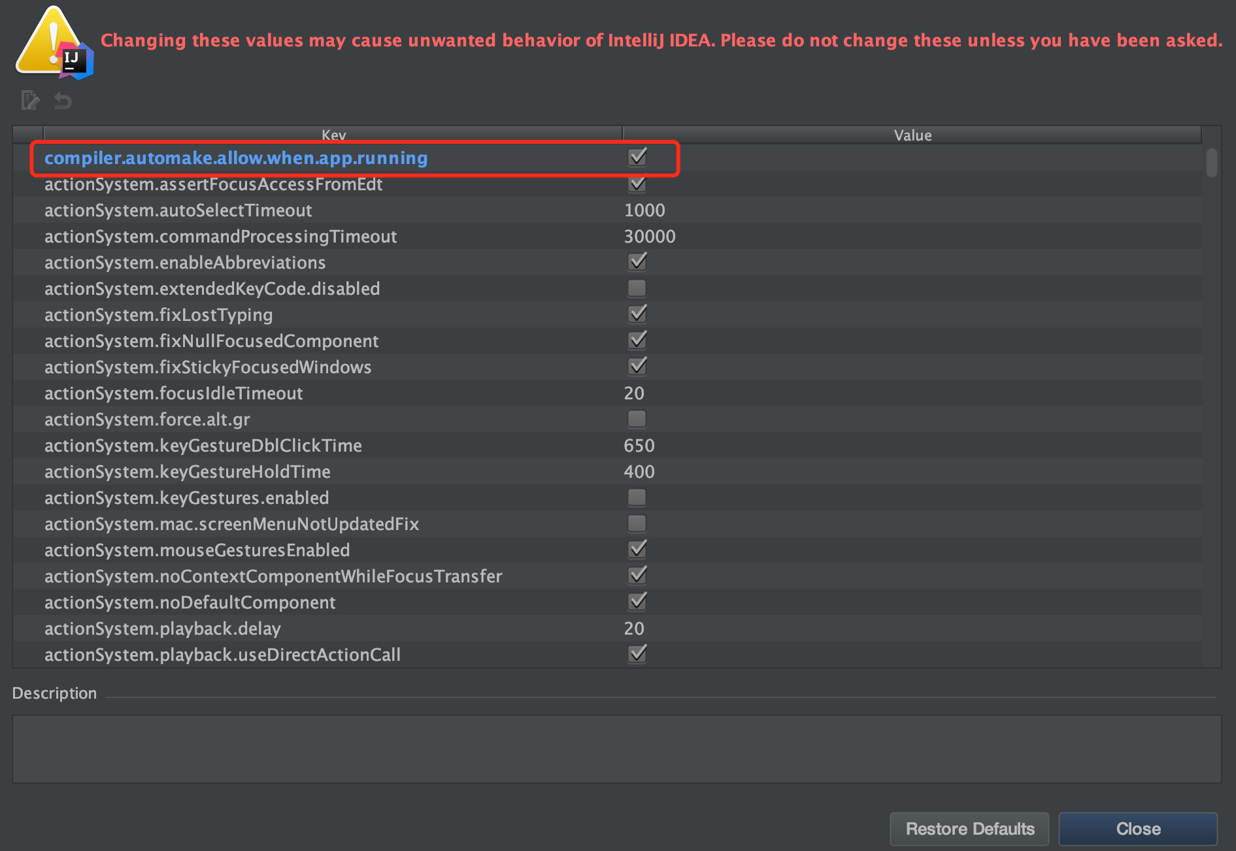Enable actionSystem.extendedKeyCode.disabled checkbox
Image resolution: width=1236 pixels, height=851 pixels.
coord(637,288)
